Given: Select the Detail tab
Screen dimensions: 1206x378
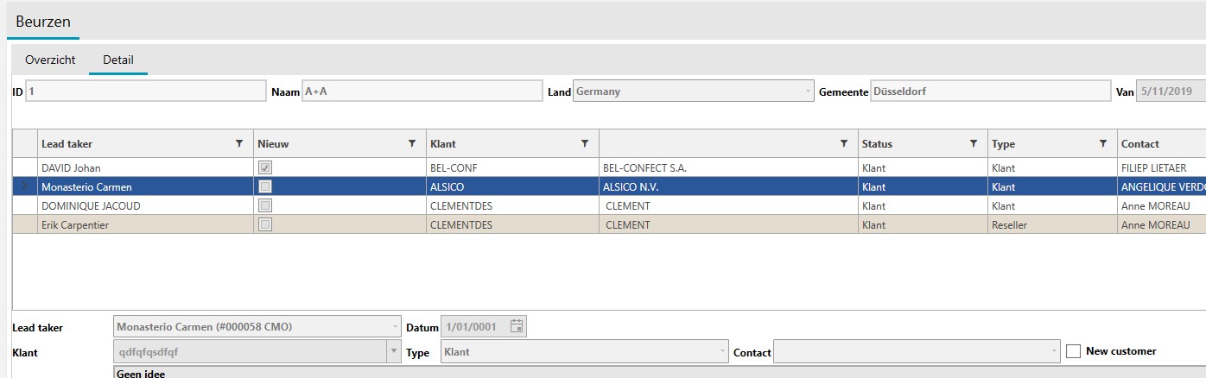Looking at the screenshot, I should point(118,60).
